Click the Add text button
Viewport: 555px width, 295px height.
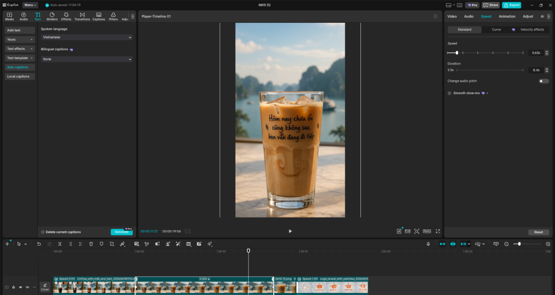pos(20,30)
